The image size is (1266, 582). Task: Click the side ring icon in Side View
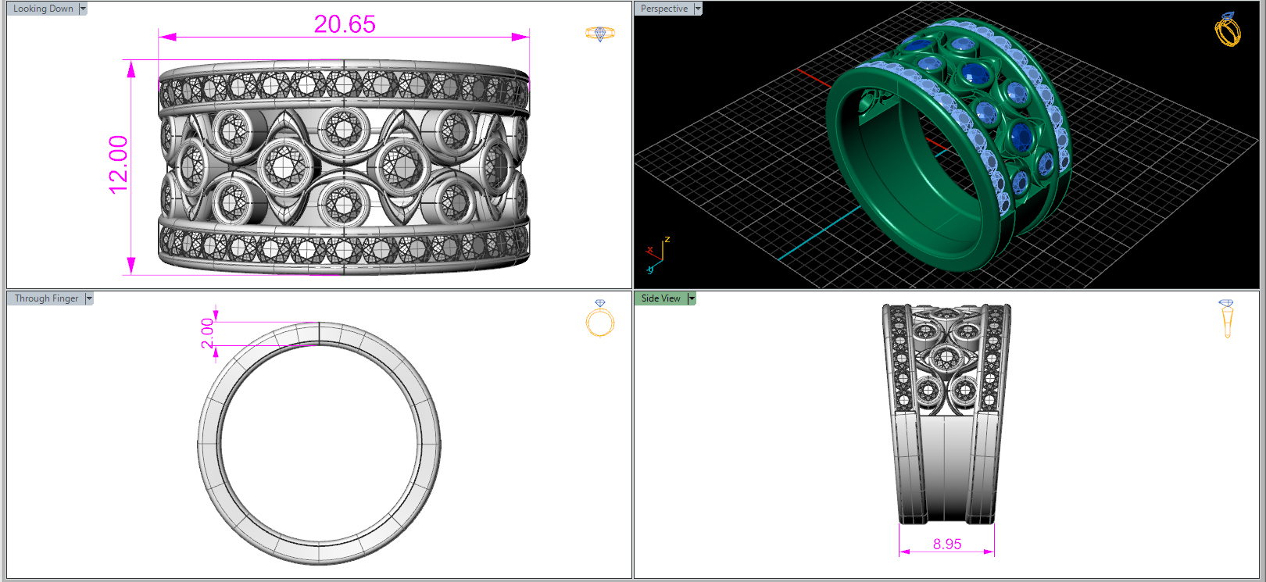pyautogui.click(x=1227, y=318)
